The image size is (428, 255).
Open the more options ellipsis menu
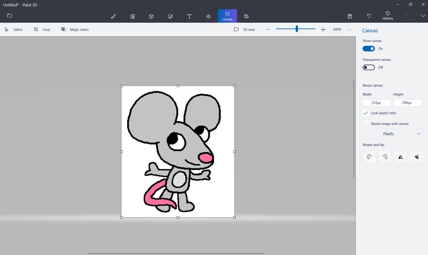(349, 30)
